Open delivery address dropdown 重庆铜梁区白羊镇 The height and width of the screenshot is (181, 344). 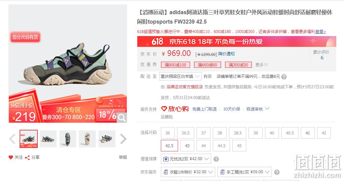180,77
